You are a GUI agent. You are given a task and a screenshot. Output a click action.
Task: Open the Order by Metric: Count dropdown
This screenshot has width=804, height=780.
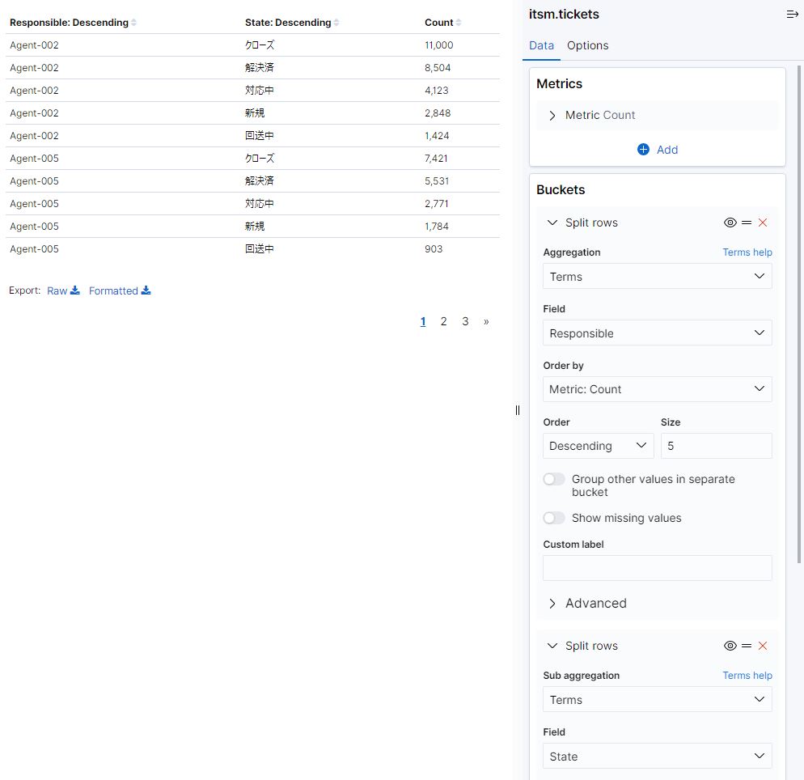coord(657,389)
